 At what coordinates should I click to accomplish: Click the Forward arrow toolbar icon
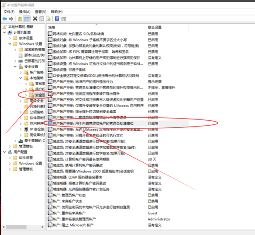[x=11, y=19]
